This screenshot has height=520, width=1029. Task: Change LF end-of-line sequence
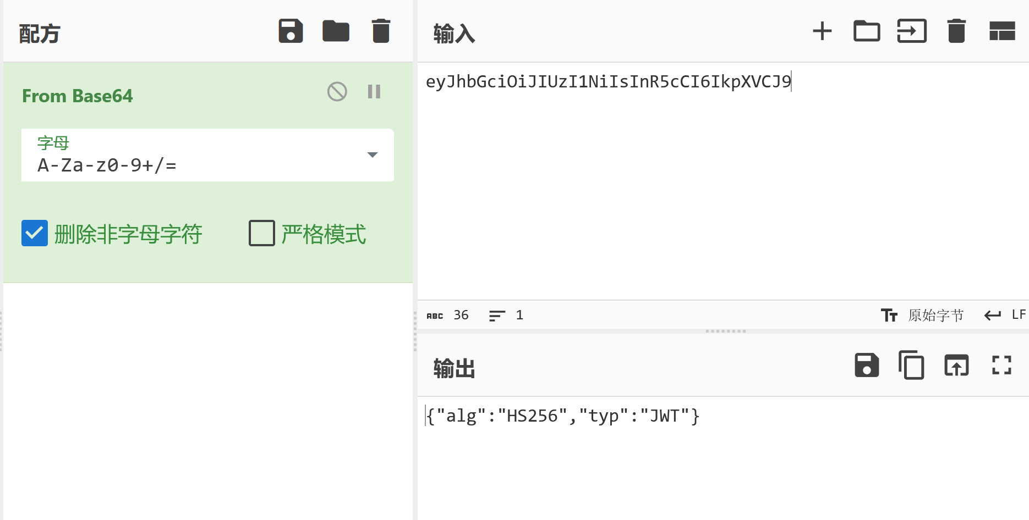click(x=1005, y=315)
